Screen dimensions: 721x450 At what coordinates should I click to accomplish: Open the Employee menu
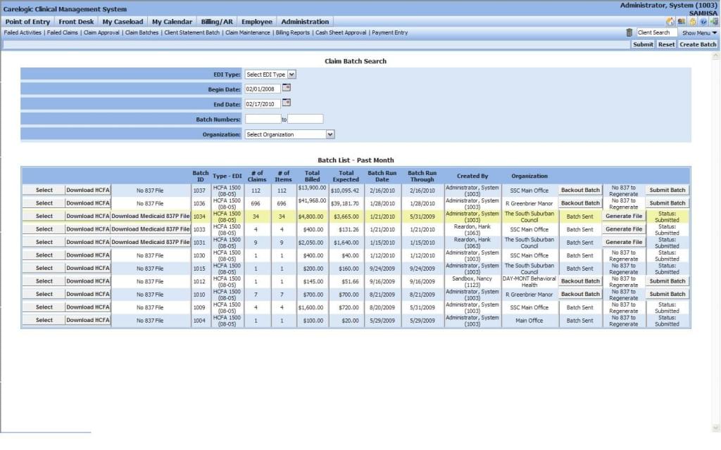click(x=257, y=22)
